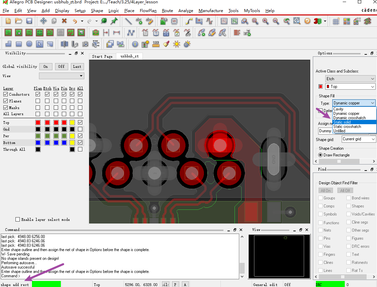Click the Bottom layer Drc yellow swatch

(x=72, y=143)
